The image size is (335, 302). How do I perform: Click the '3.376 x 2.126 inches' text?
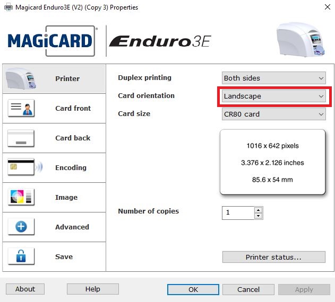click(x=272, y=163)
